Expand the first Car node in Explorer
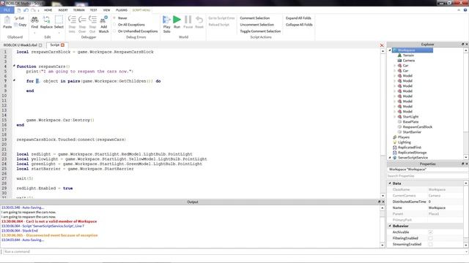This screenshot has height=263, width=469. [x=395, y=66]
